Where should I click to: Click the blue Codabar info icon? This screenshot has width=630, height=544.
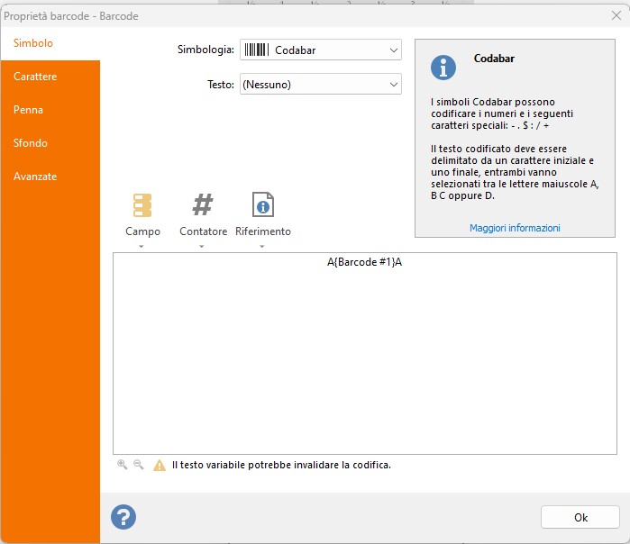pyautogui.click(x=443, y=68)
